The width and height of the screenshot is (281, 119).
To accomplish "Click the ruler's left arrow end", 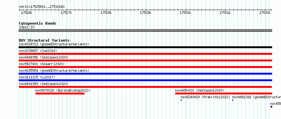I will click(x=20, y=10).
